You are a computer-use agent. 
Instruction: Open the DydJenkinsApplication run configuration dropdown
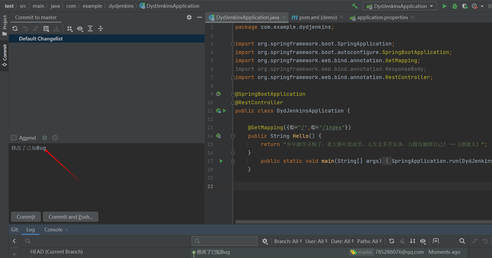399,6
